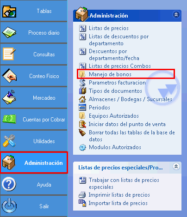
Task: Open Tipos de documentos
Action: click(115, 91)
